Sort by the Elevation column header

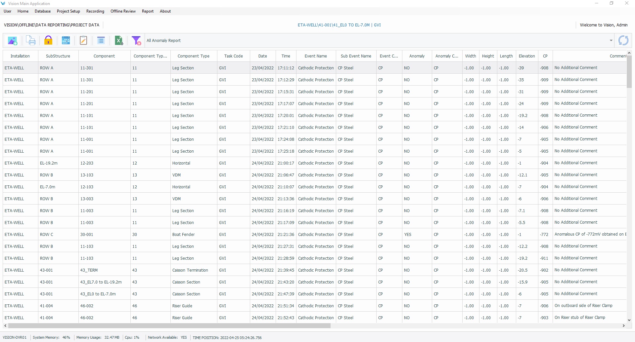(x=527, y=56)
